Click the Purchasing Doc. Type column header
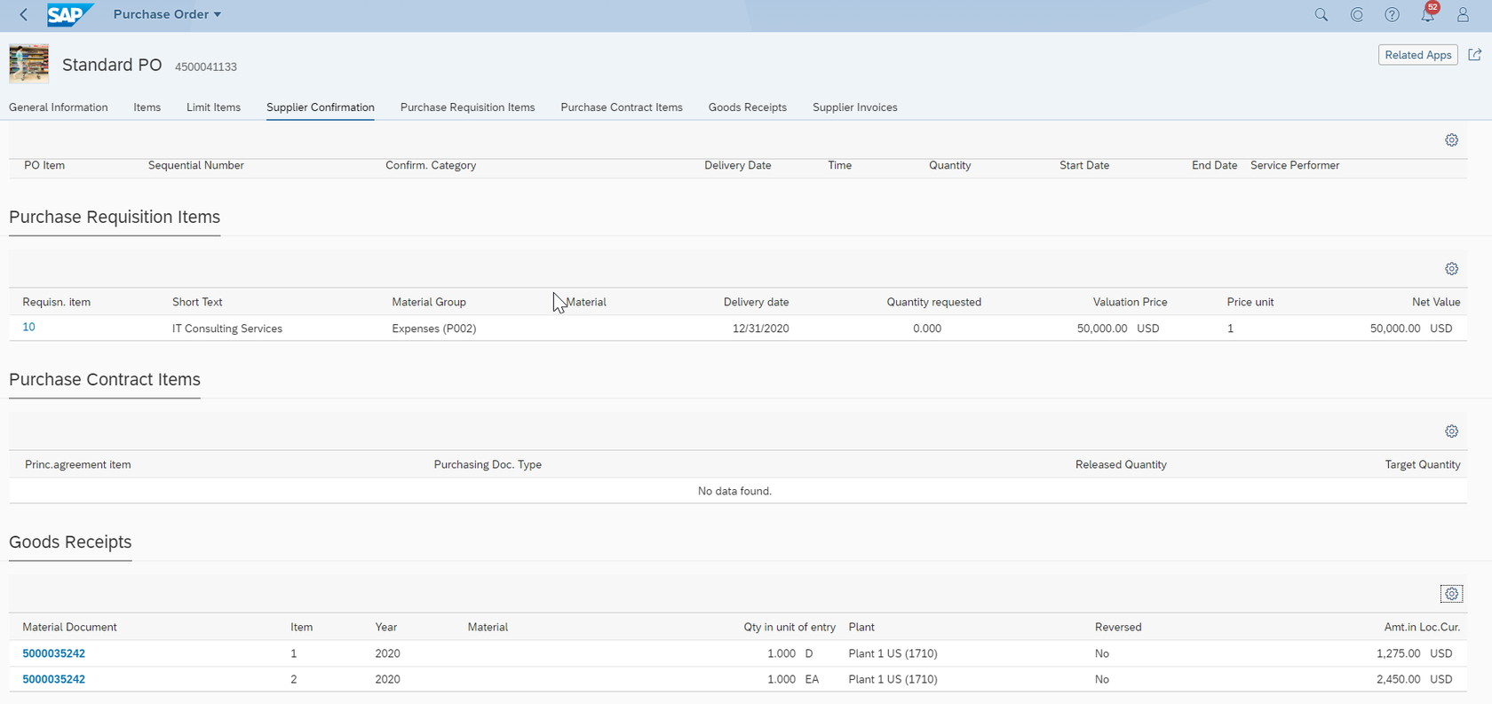 coord(488,464)
